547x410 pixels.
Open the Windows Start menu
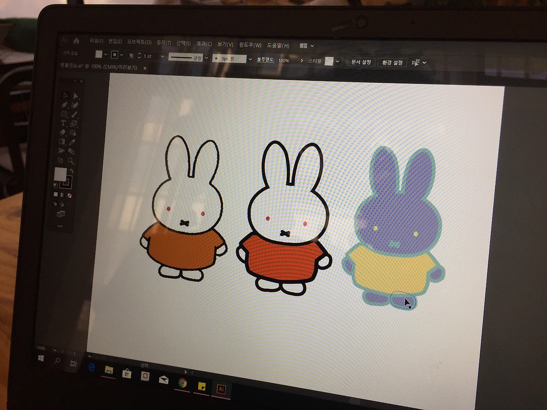[41, 358]
